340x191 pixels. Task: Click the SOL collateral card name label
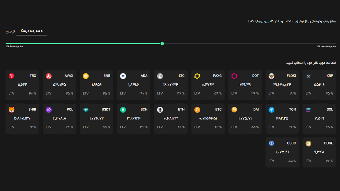click(330, 109)
